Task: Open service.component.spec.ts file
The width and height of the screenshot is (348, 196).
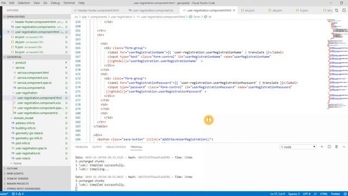Action: 34,83
